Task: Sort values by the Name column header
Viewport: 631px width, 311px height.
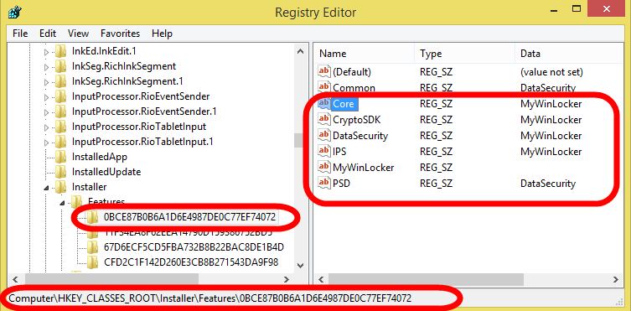Action: (x=364, y=54)
